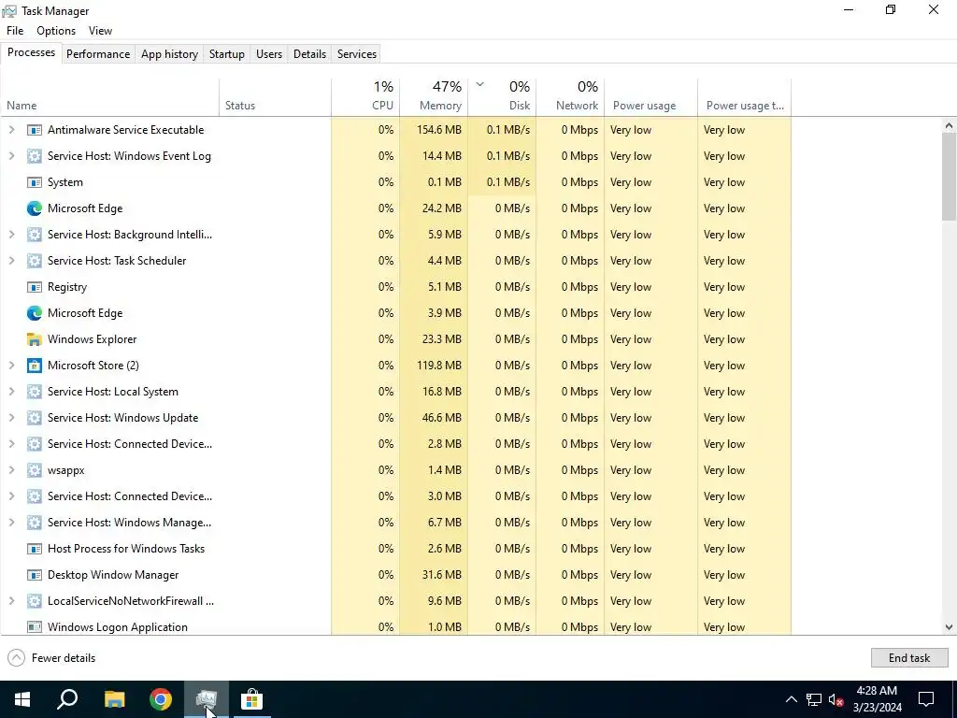Click the Windows Explorer folder icon
This screenshot has height=718, width=957.
point(35,339)
